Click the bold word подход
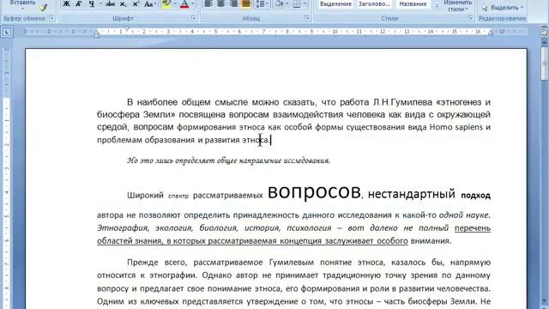 click(x=475, y=196)
